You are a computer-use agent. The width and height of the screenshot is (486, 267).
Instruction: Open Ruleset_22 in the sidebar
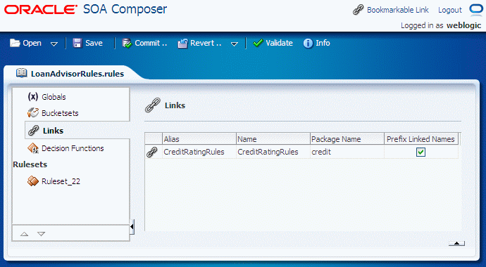tap(61, 181)
